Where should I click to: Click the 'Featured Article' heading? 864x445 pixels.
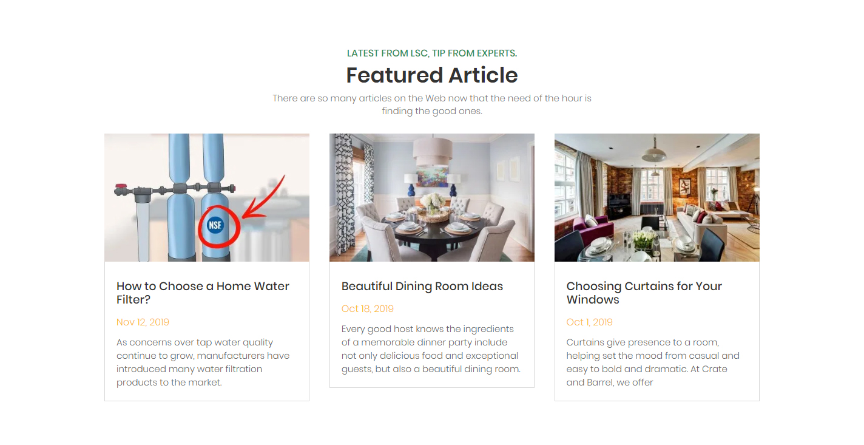pos(432,75)
